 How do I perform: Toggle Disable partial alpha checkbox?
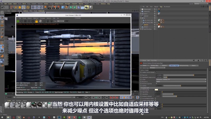pyautogui.click(x=155, y=100)
